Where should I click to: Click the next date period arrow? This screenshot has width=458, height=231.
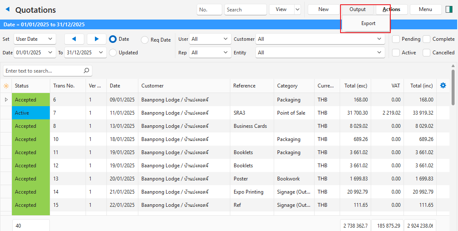pos(97,39)
